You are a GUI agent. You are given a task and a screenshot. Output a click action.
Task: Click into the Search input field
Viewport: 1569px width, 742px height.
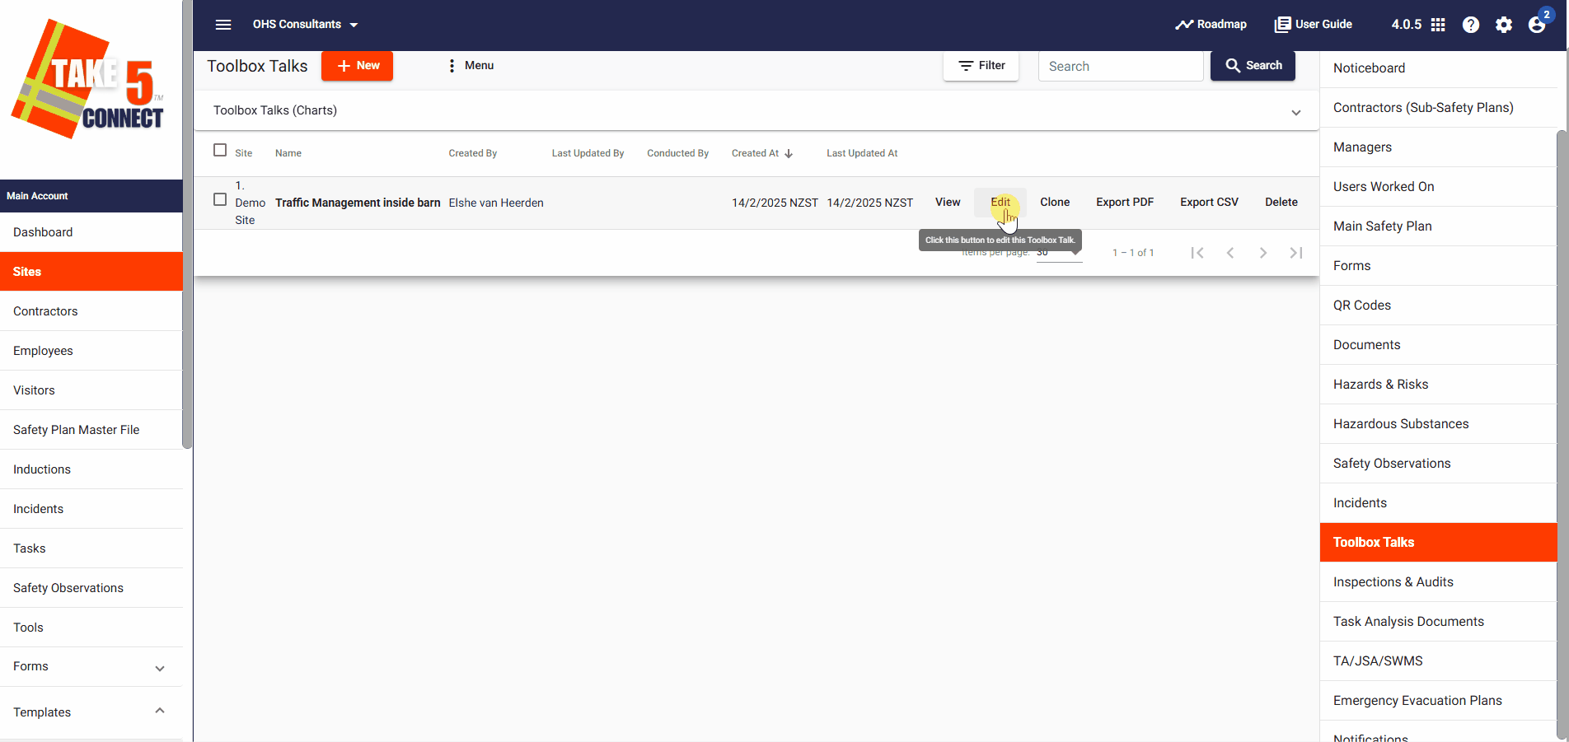coord(1121,67)
